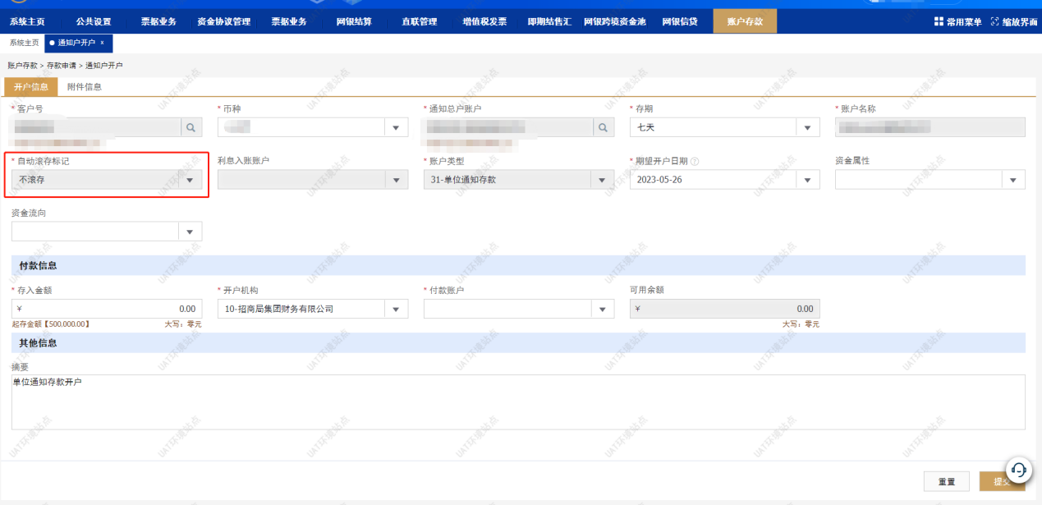Open the 开户机构 dropdown
This screenshot has height=505, width=1042.
[397, 310]
